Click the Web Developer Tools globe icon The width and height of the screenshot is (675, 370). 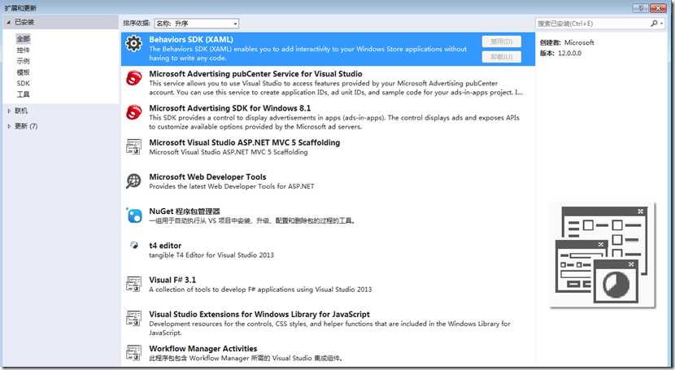133,181
